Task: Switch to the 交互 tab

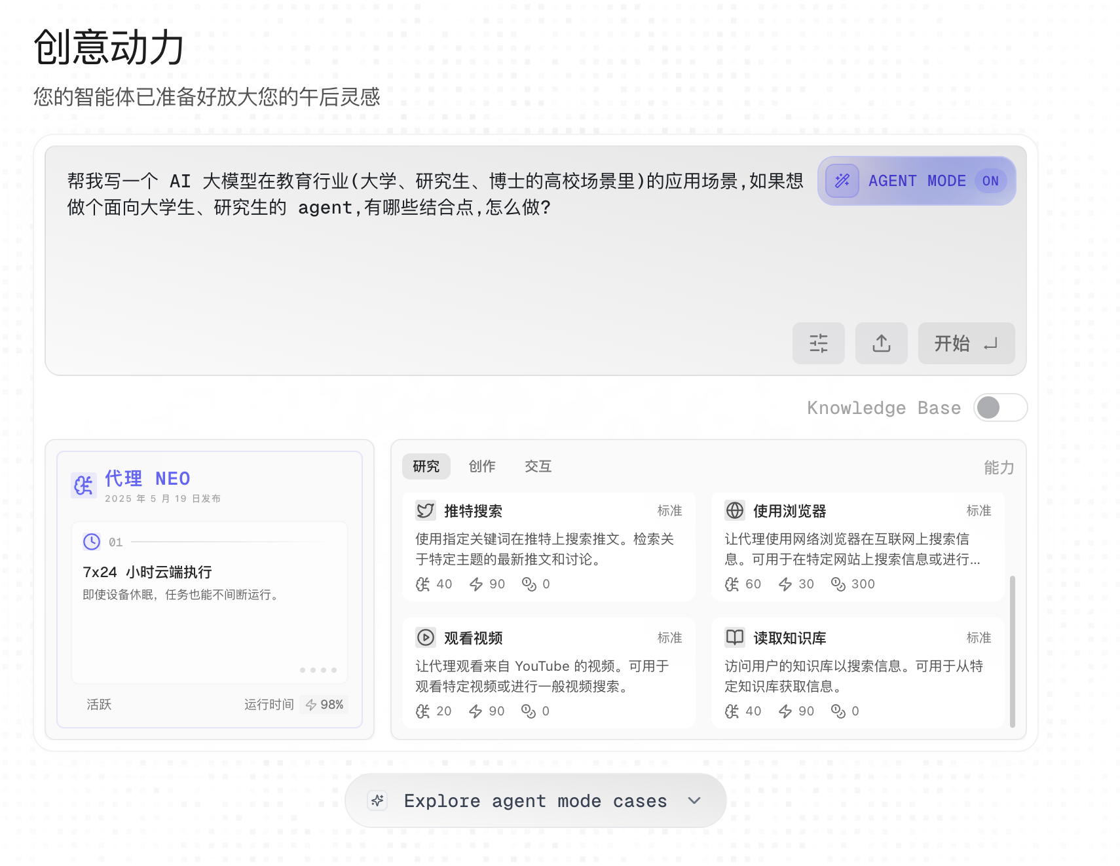Action: [538, 466]
